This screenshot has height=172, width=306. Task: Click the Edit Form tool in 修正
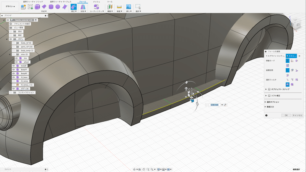pos(74,7)
